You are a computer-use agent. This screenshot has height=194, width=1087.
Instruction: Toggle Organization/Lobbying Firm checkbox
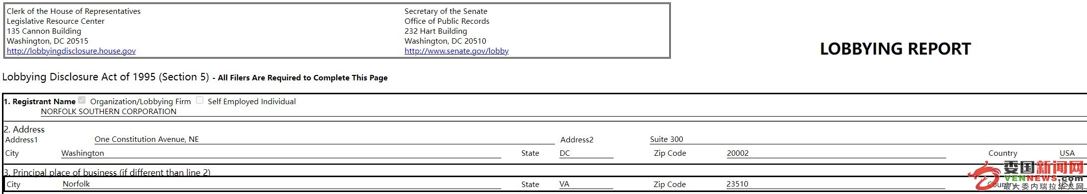click(82, 100)
